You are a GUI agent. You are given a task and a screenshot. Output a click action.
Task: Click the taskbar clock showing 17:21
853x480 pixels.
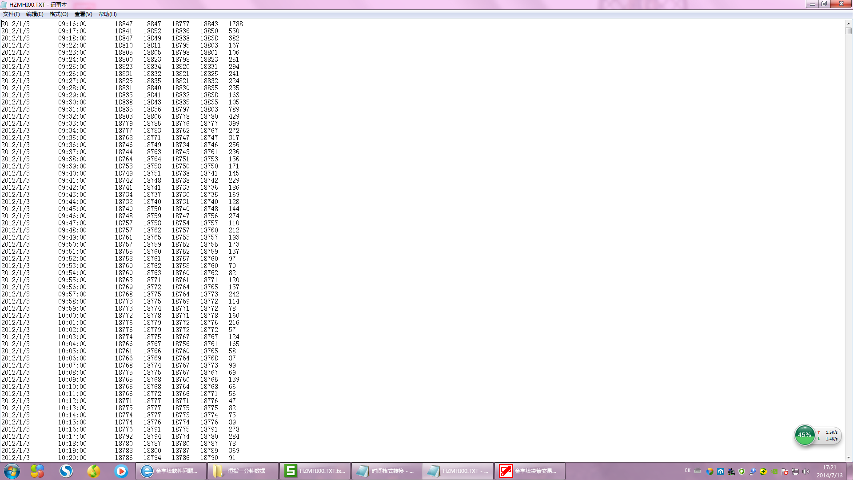[x=829, y=471]
